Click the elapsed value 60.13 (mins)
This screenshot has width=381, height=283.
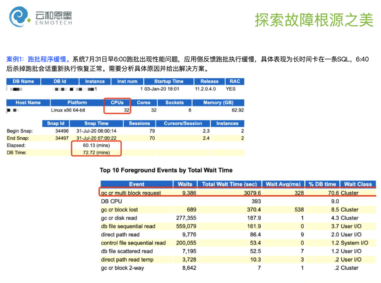[x=96, y=145]
